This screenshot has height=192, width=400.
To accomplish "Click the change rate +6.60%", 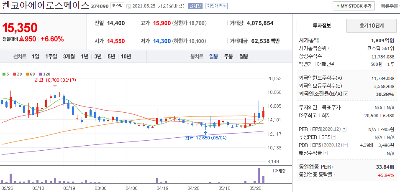I will click(52, 39).
